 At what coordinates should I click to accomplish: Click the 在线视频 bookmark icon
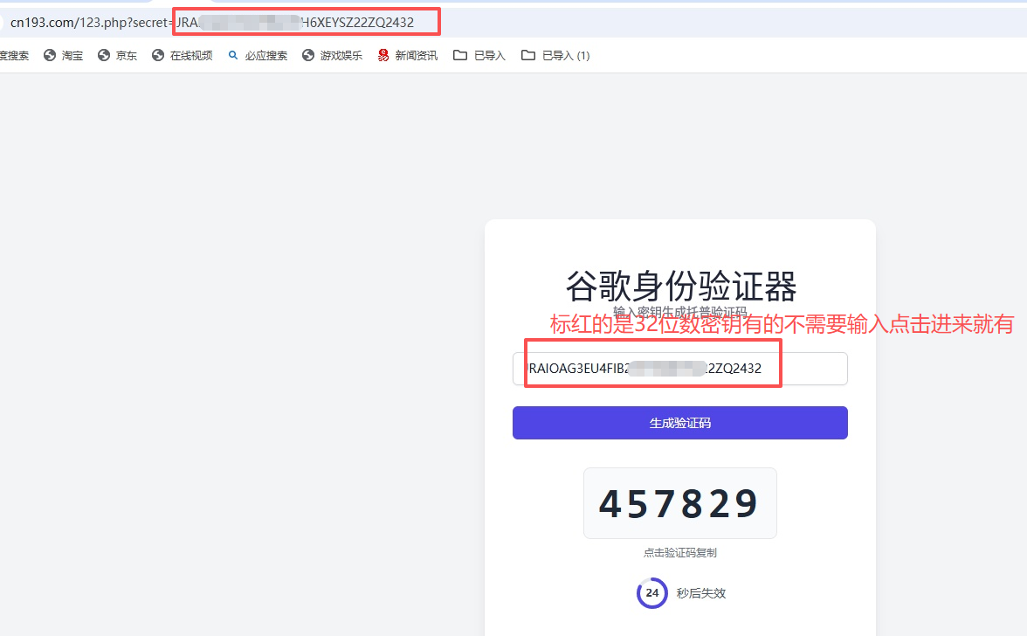click(x=158, y=56)
